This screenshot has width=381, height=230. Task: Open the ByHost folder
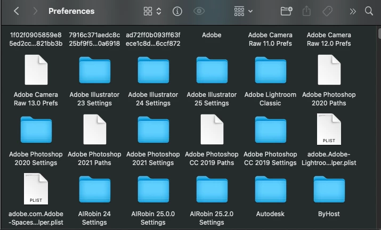[329, 190]
